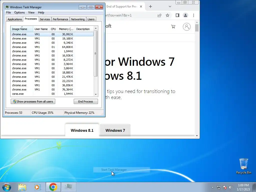
Task: Open the View menu
Action: (x=31, y=12)
